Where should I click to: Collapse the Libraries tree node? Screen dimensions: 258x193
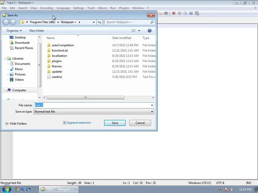(5, 58)
